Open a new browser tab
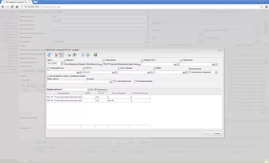This screenshot has width=269, height=163. pos(35,2)
